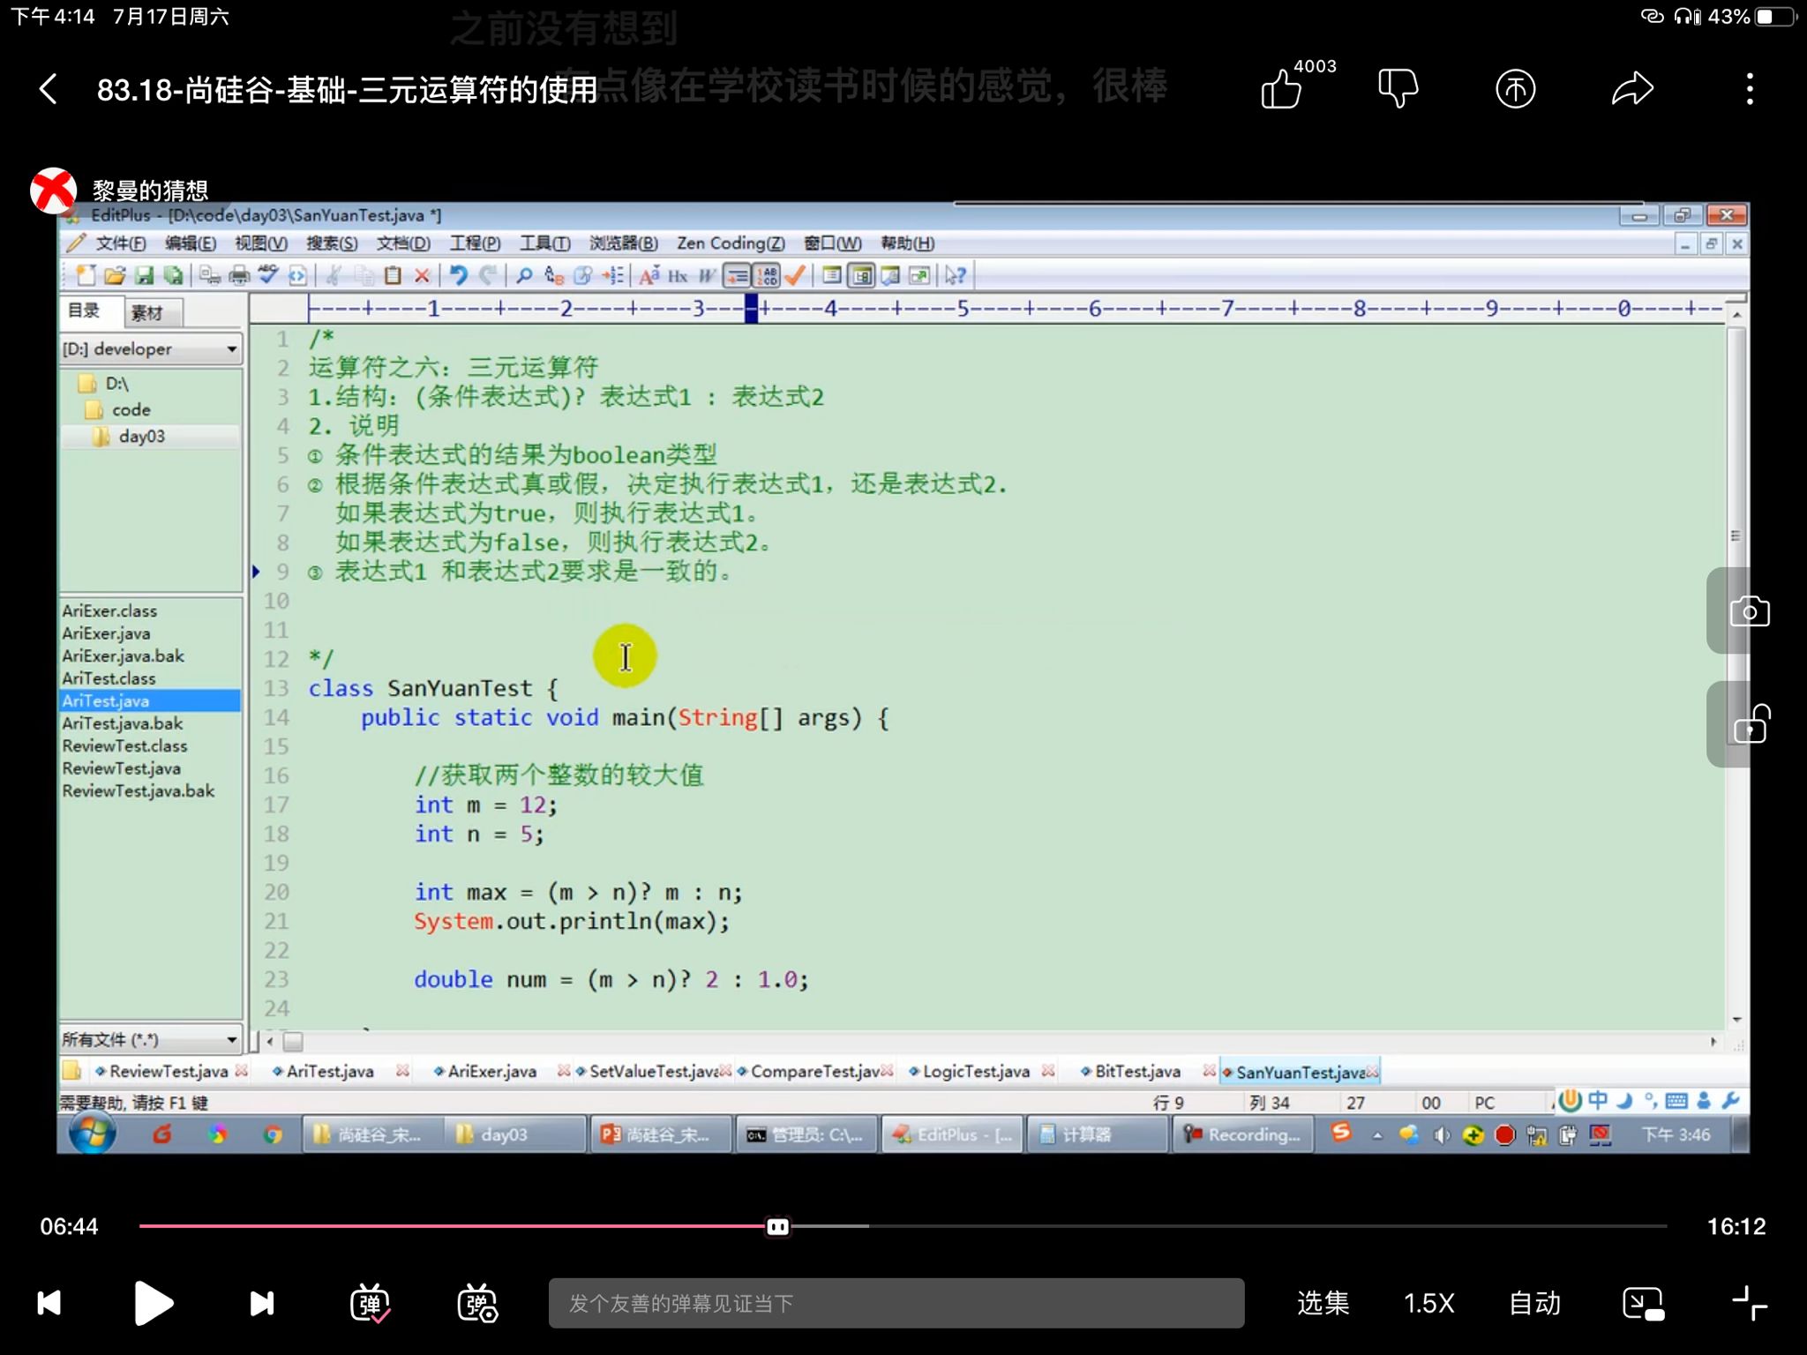Switch to BitTest.java document tab

tap(1137, 1072)
